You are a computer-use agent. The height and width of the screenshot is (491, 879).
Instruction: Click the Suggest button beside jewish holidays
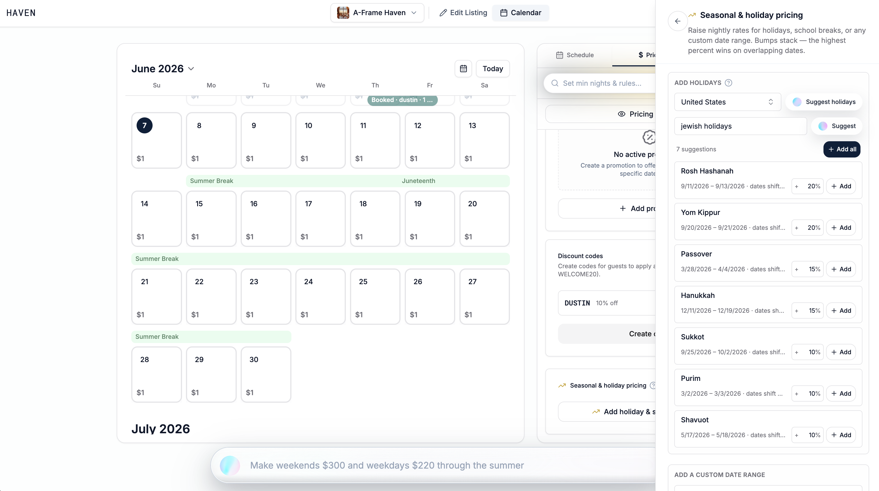tap(837, 126)
